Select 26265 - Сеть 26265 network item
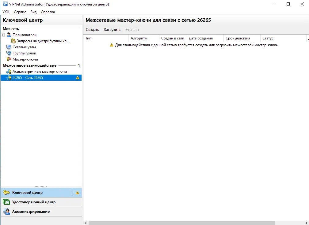This screenshot has height=225, width=309. point(41,78)
